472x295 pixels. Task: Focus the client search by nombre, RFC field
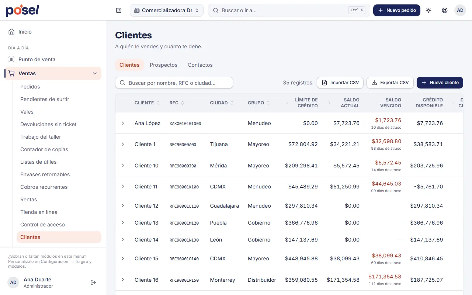(174, 83)
